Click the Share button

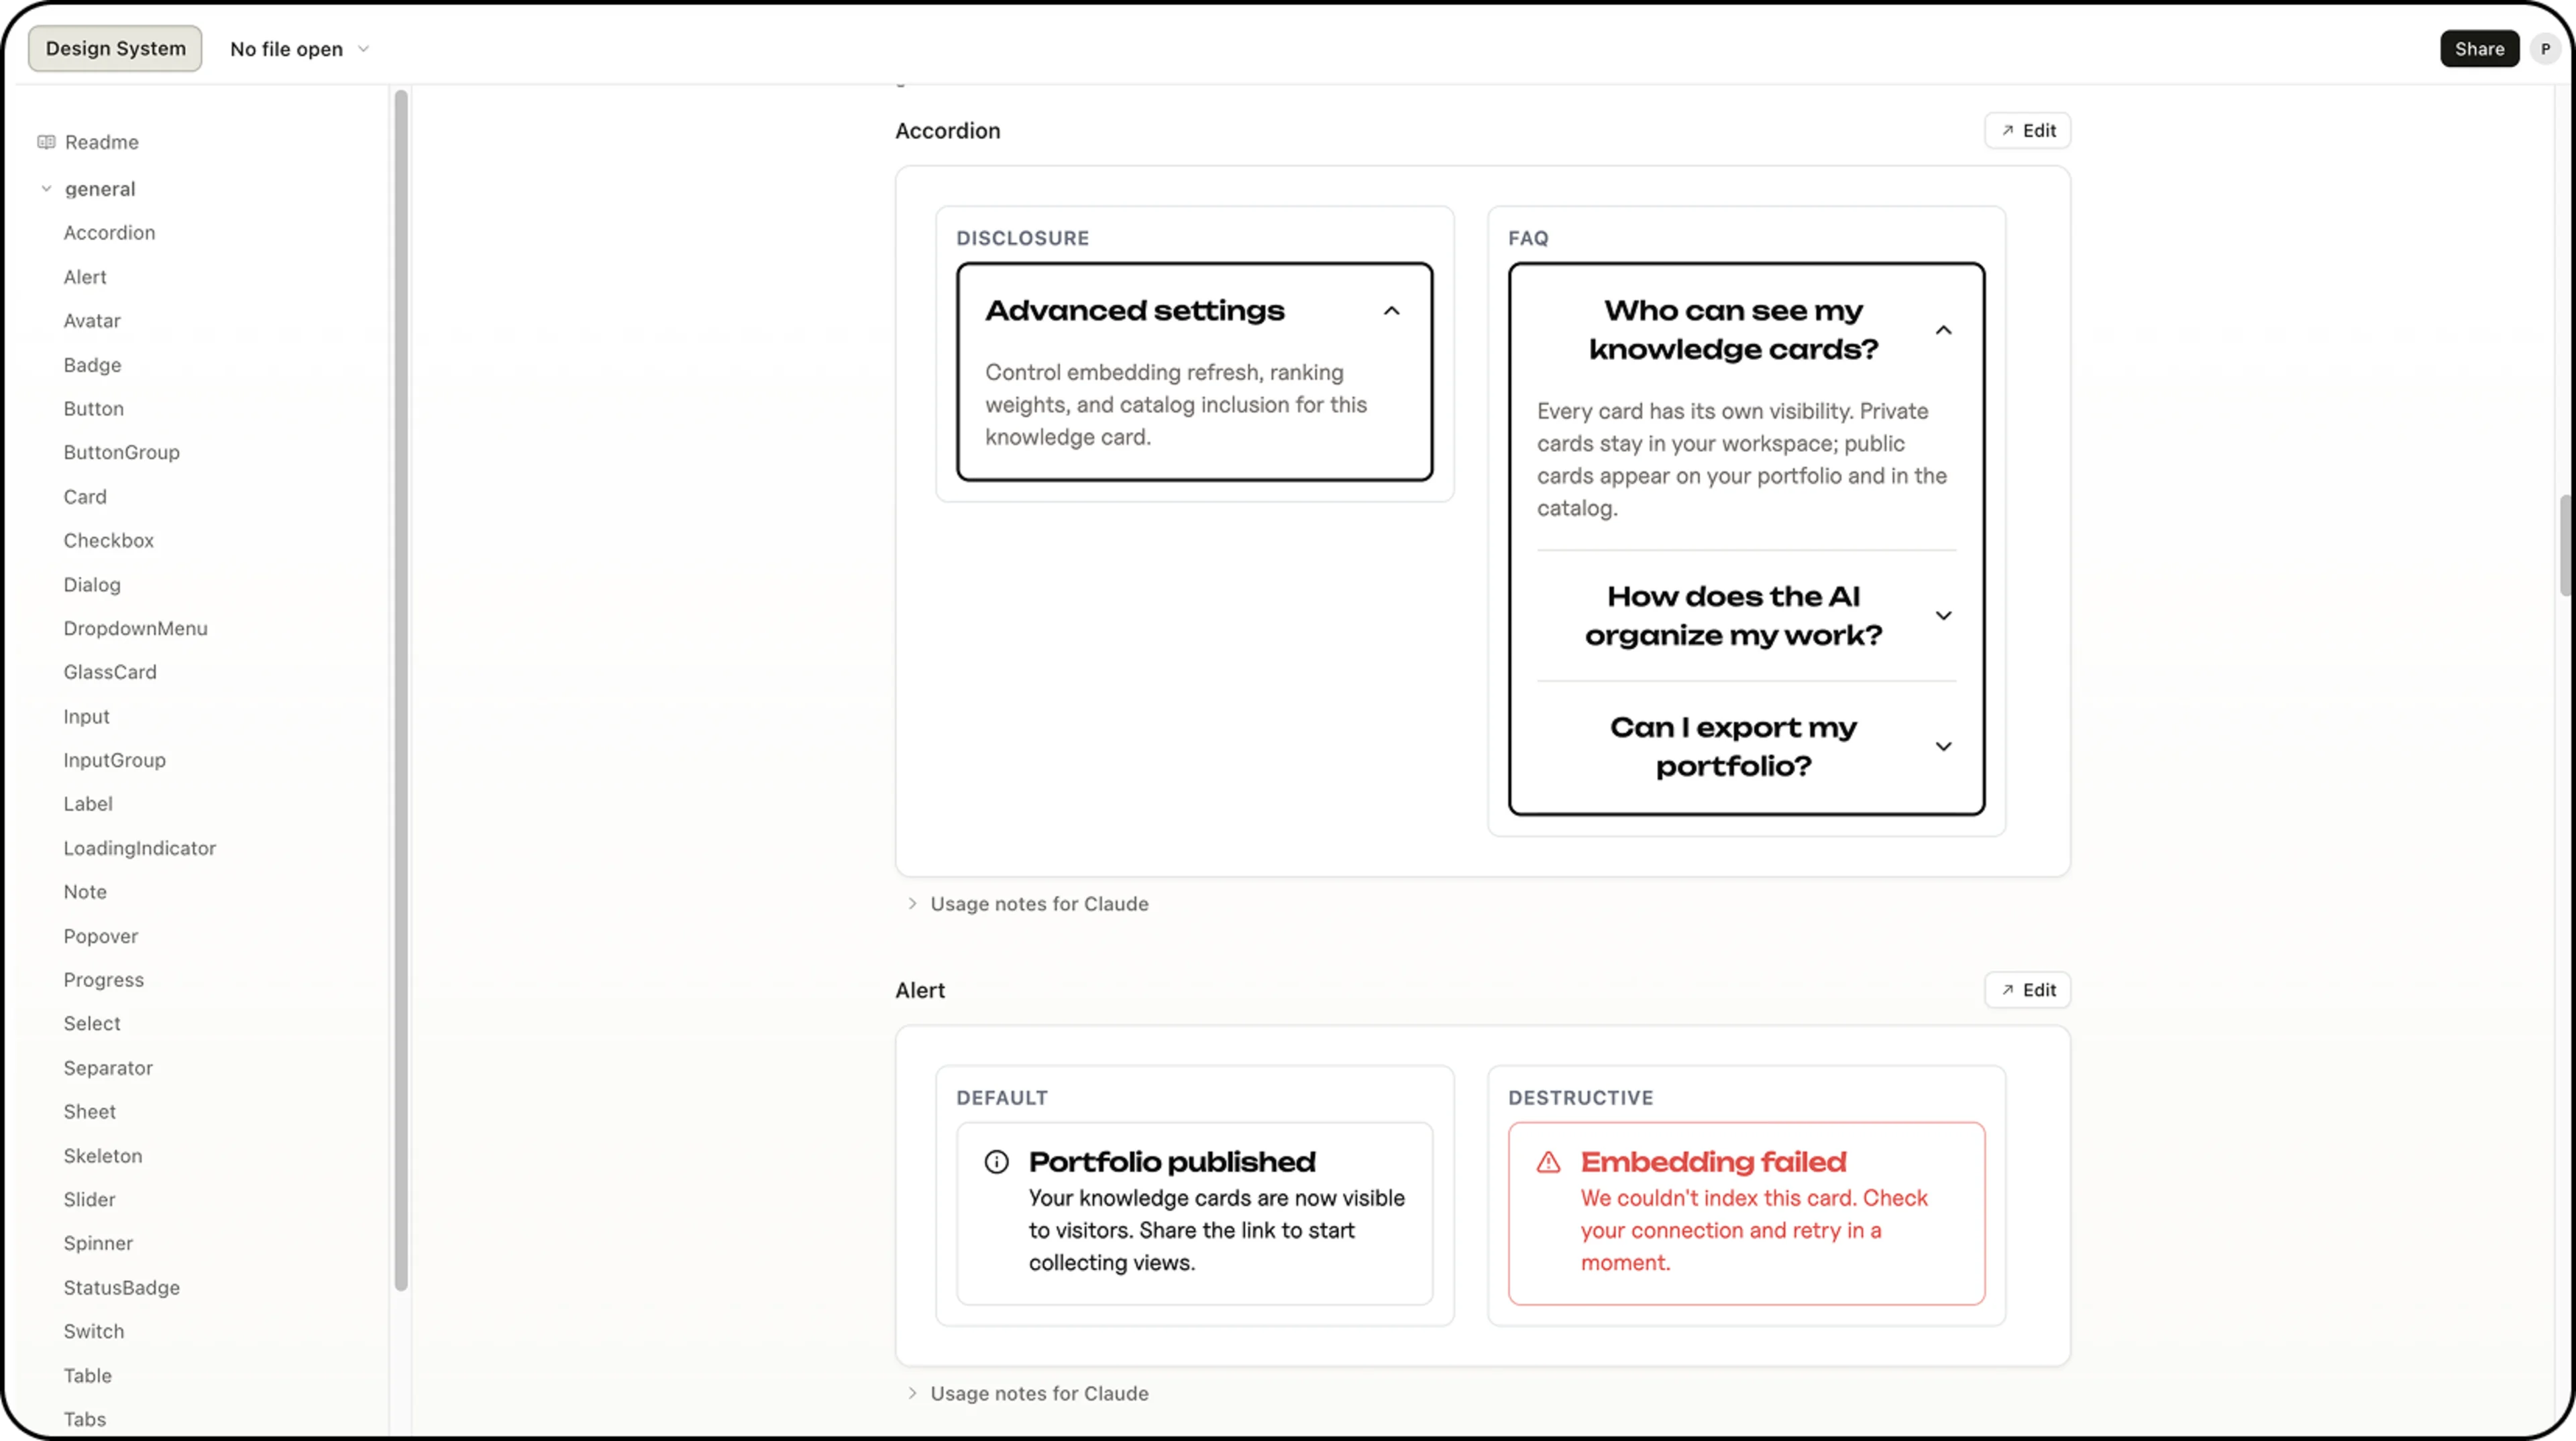(2479, 49)
